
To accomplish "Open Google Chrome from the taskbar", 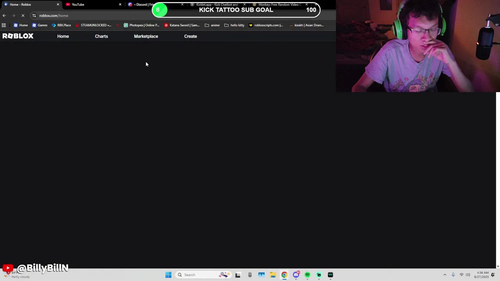I will pos(284,275).
